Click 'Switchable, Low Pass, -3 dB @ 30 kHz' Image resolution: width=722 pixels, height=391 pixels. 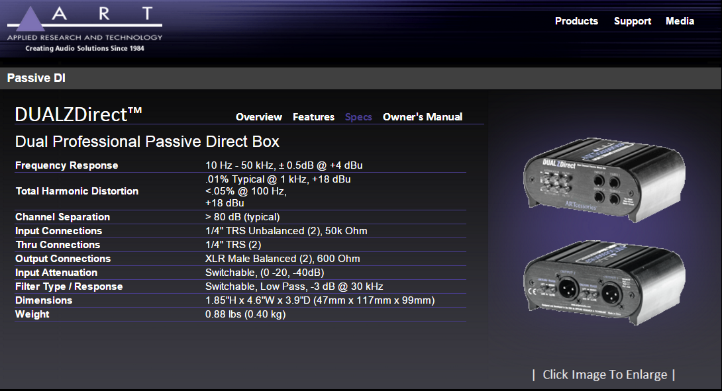click(x=294, y=286)
